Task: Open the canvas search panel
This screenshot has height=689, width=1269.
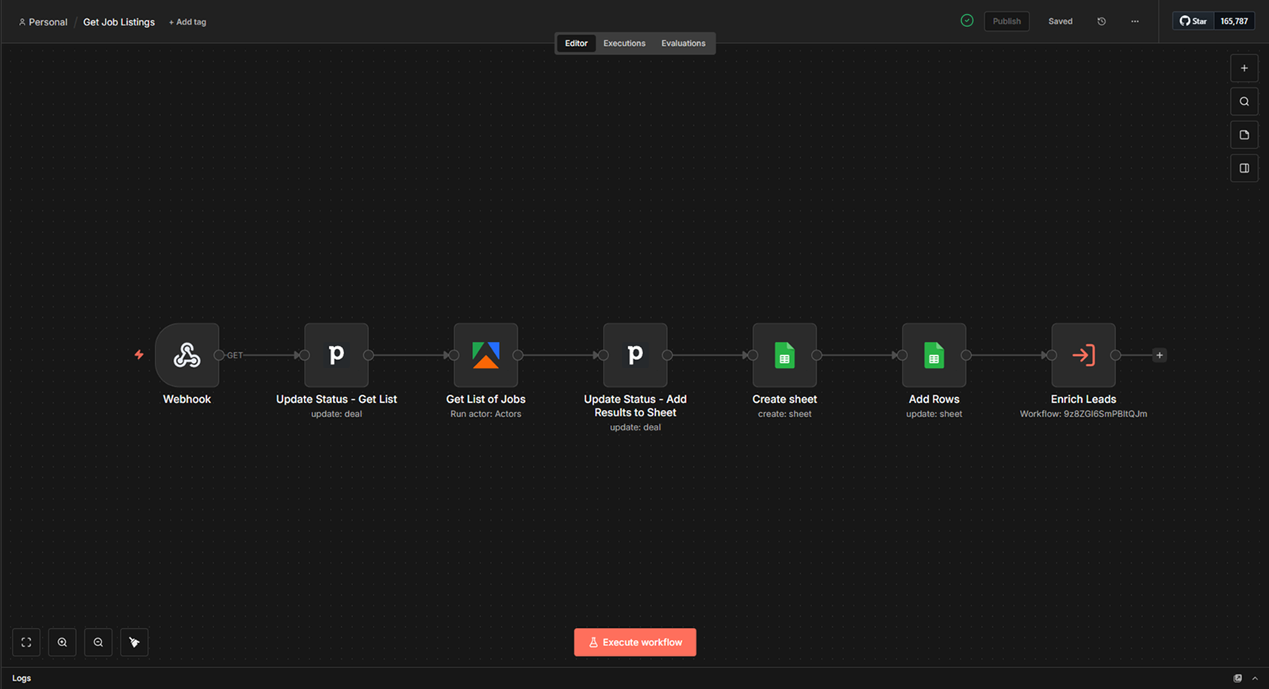Action: [1244, 101]
